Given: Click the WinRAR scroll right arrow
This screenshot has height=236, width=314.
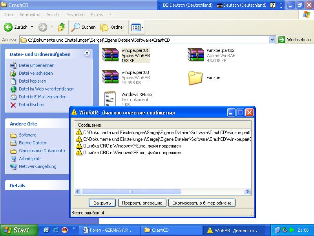Looking at the screenshot, I should [247, 192].
